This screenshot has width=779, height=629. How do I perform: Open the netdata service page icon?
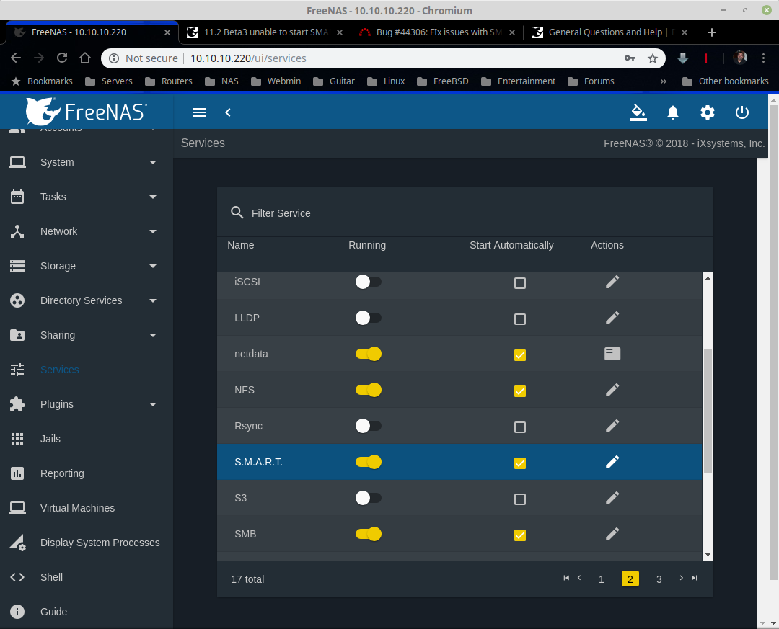[x=612, y=354]
